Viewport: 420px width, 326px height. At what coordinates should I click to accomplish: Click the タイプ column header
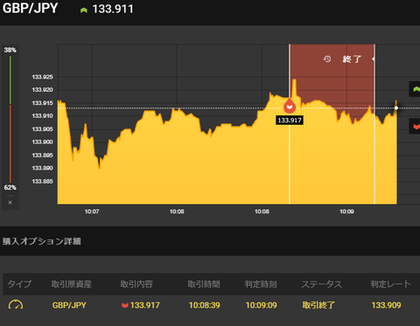click(19, 284)
